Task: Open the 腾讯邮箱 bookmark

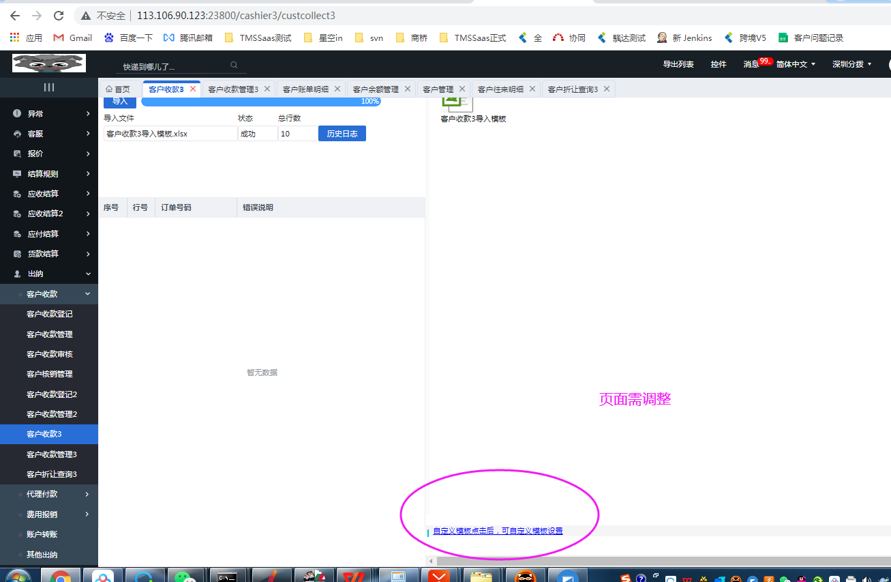Action: 187,38
